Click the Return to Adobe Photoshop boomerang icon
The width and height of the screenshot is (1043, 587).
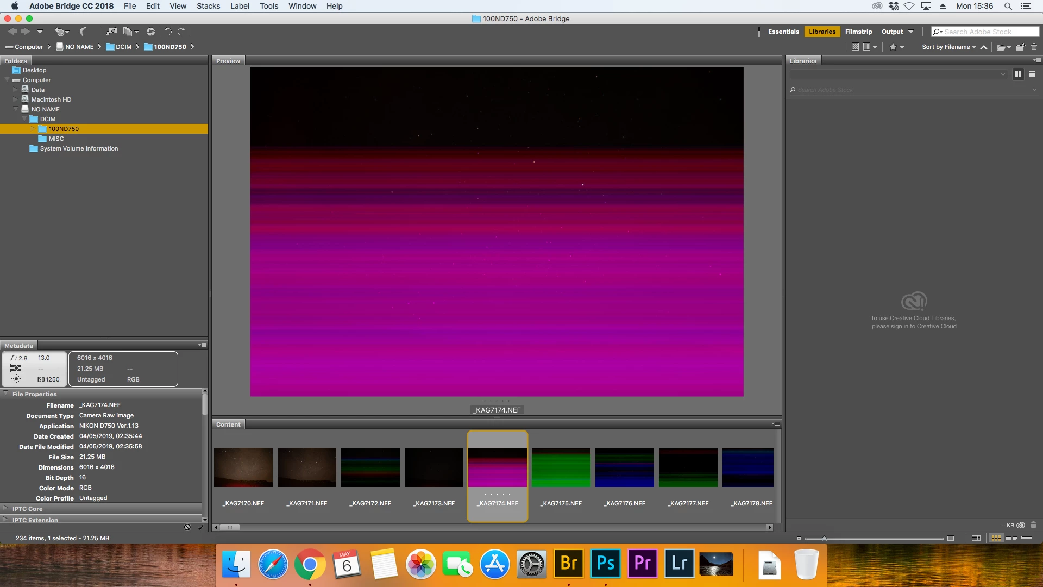(83, 32)
